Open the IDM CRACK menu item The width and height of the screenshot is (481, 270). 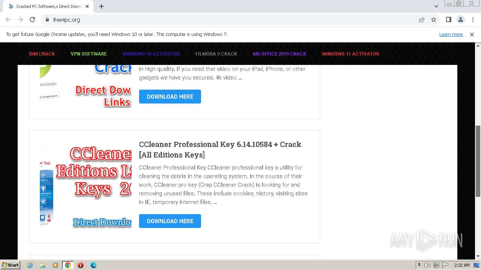tap(42, 54)
